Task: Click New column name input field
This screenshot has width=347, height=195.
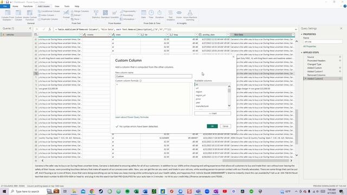Action: (153, 76)
